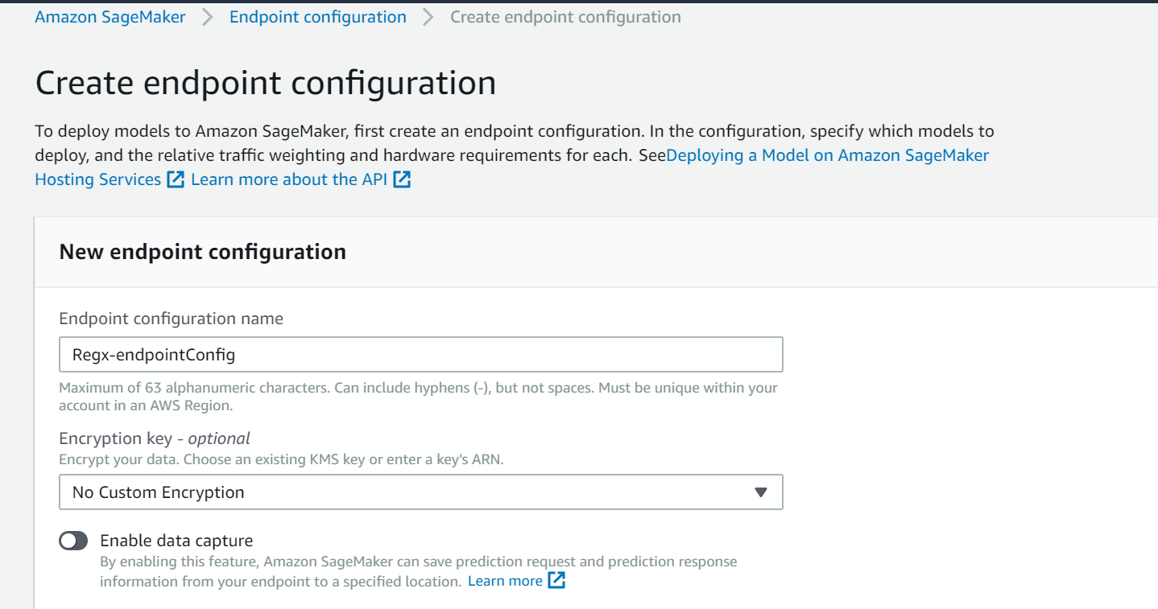Viewport: 1158px width, 609px height.
Task: Click the Regx-endpointConfig name input field
Action: (421, 354)
